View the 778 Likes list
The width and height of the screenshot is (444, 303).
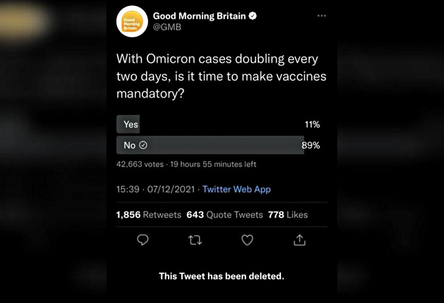coord(288,215)
